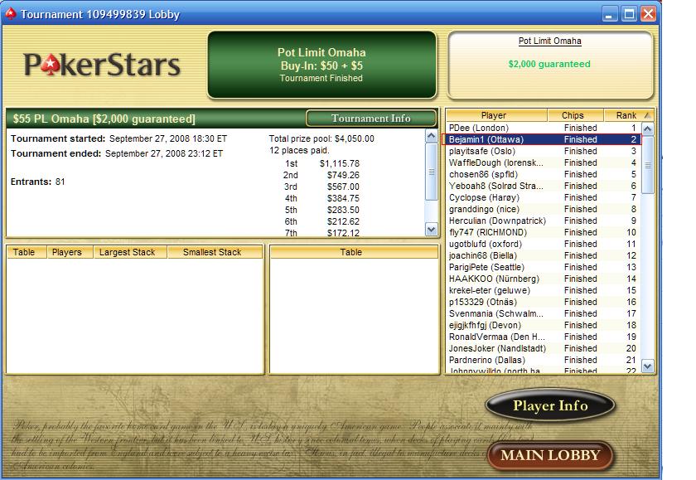
Task: Select player ParigiPete (Seattle)
Action: click(543, 267)
